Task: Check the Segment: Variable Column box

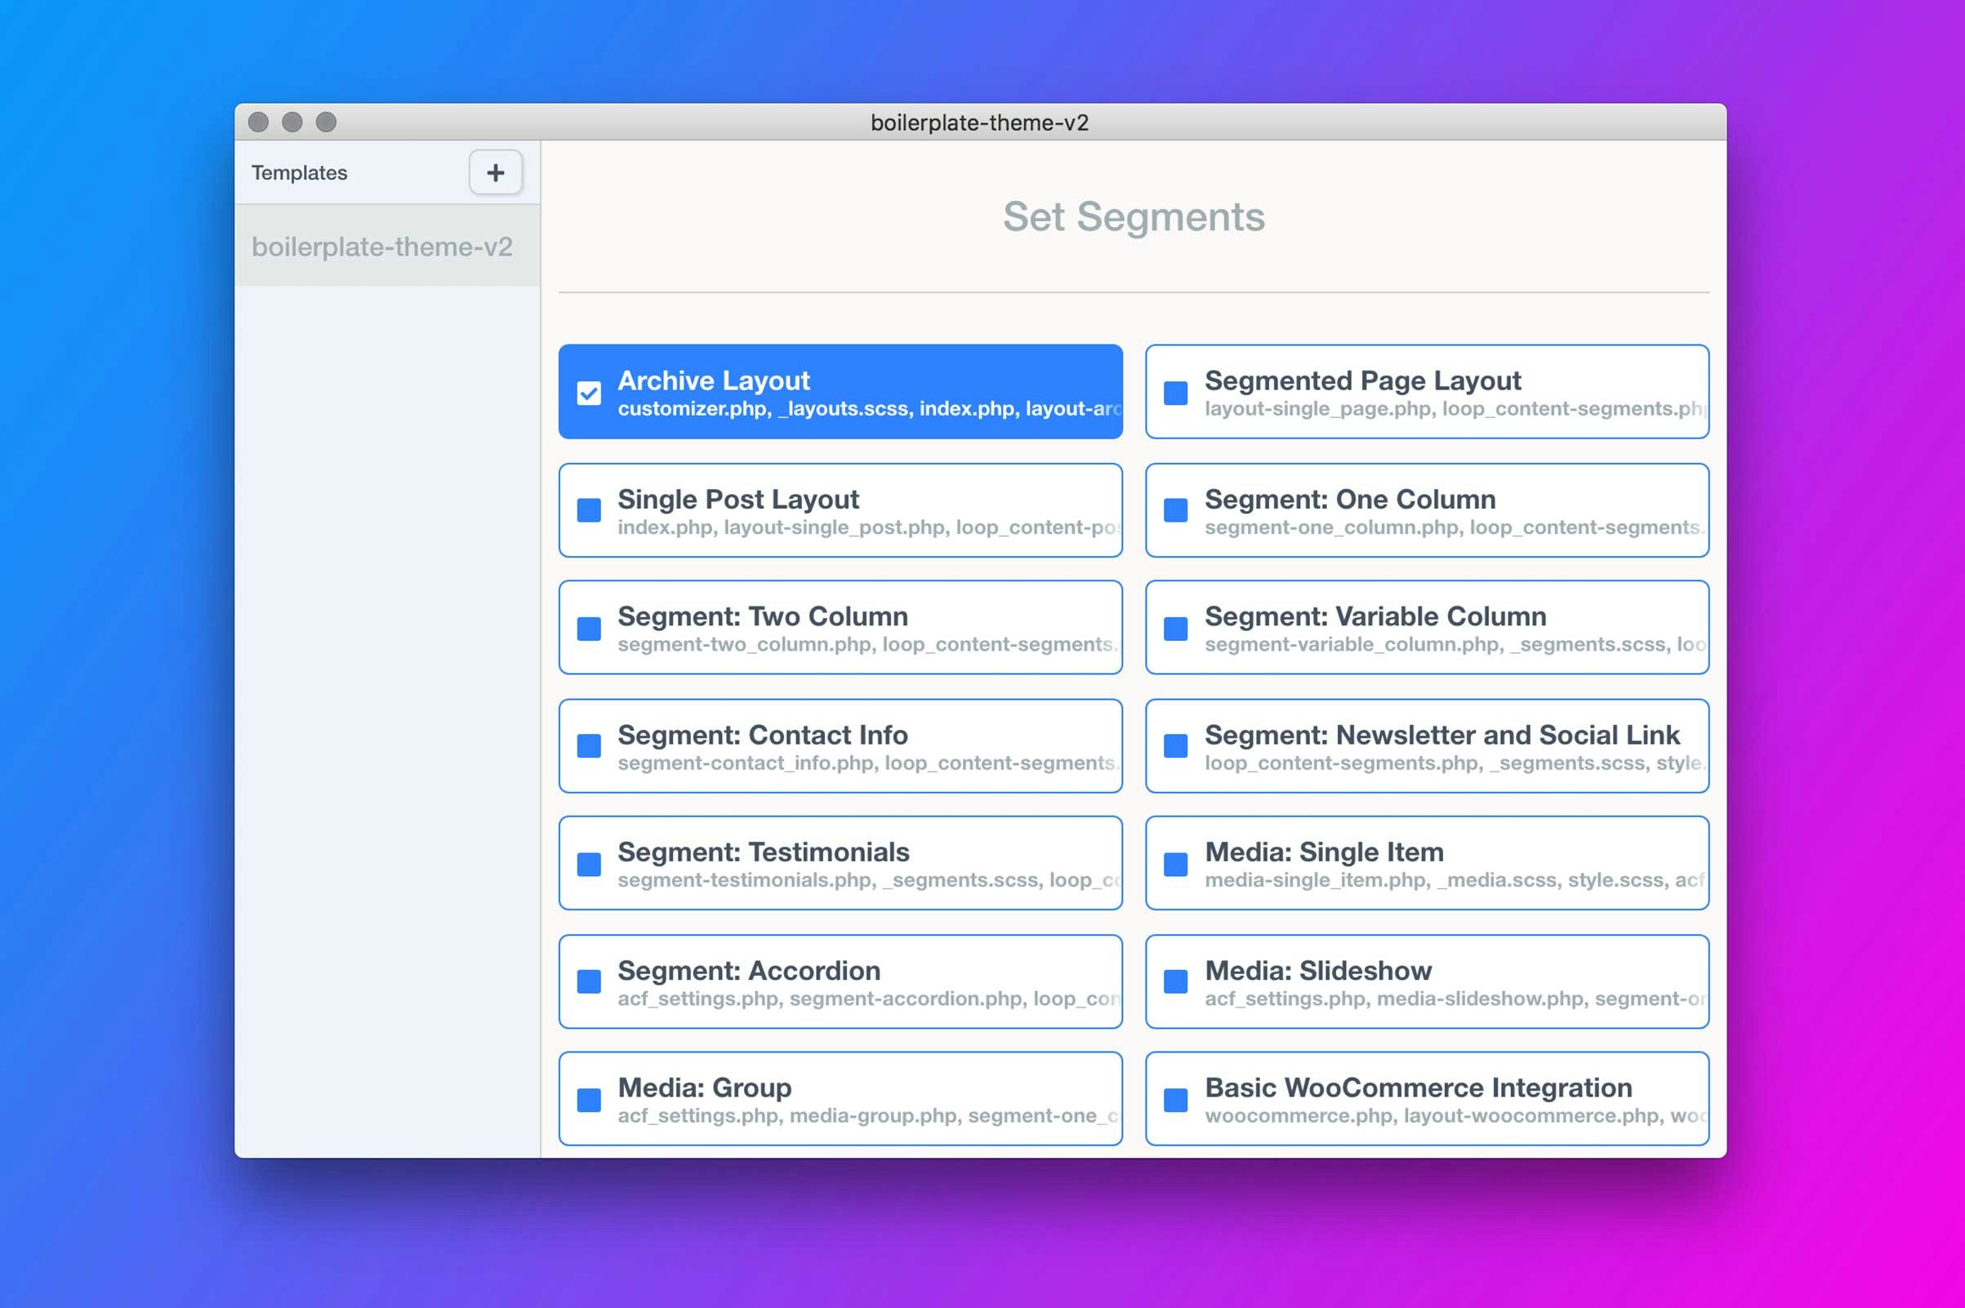Action: [x=1174, y=628]
